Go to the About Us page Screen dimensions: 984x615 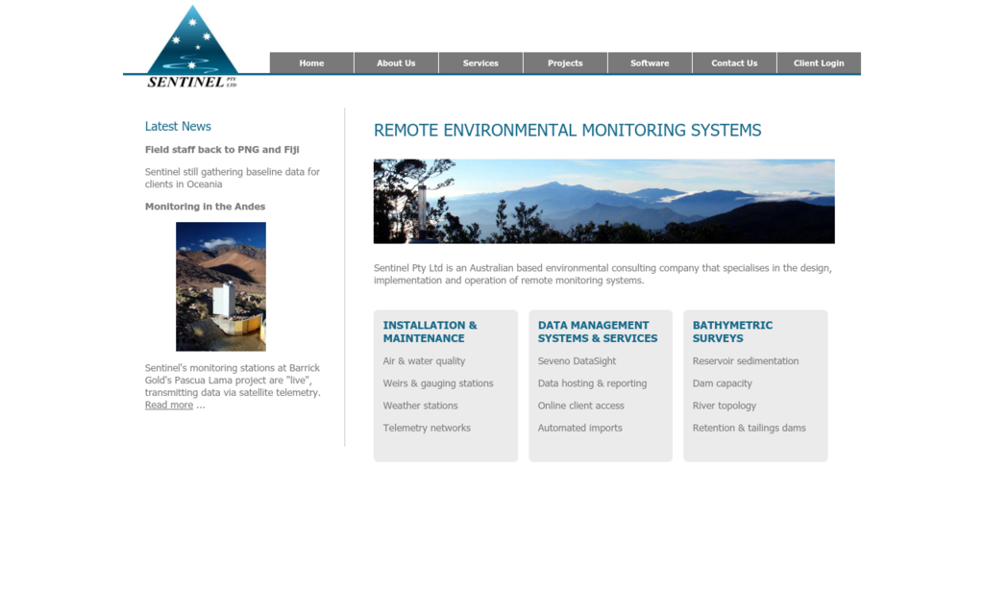[x=396, y=63]
